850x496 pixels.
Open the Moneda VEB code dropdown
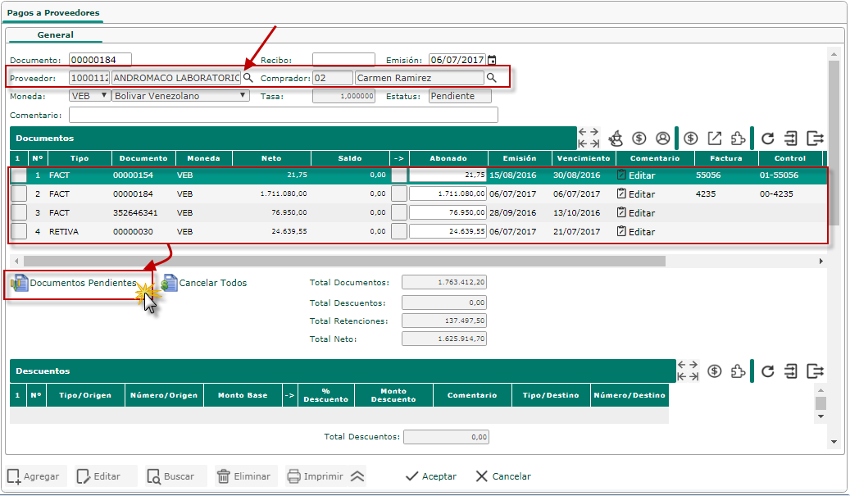pyautogui.click(x=90, y=96)
